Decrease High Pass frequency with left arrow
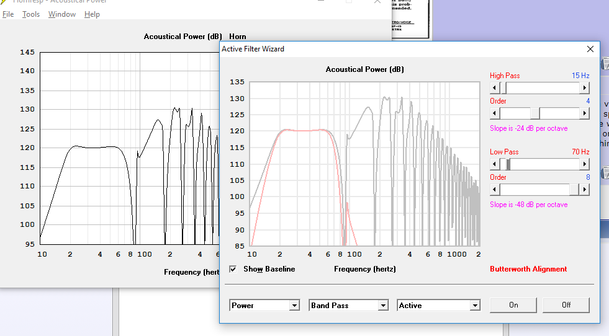Viewport: 609px width, 336px height. click(x=494, y=88)
